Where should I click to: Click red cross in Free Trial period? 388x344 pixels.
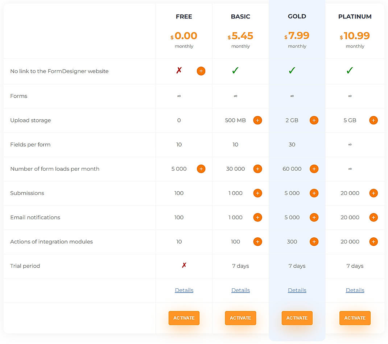coord(184,265)
